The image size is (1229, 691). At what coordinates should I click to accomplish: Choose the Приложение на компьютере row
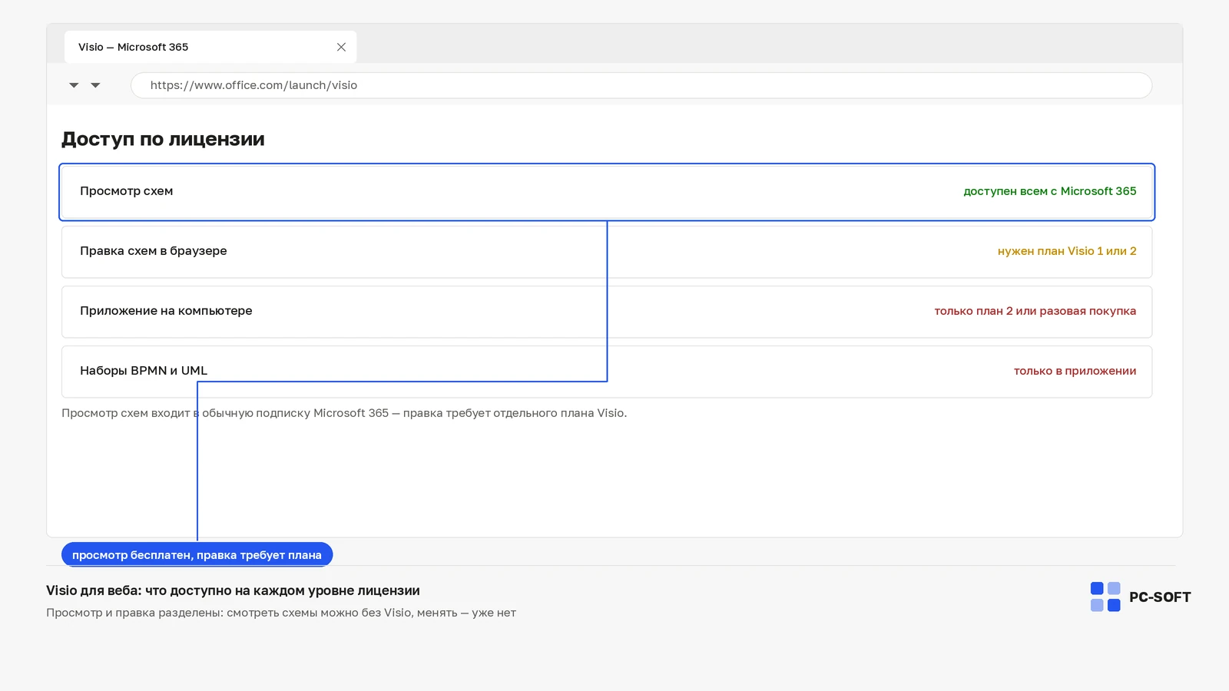[607, 312]
